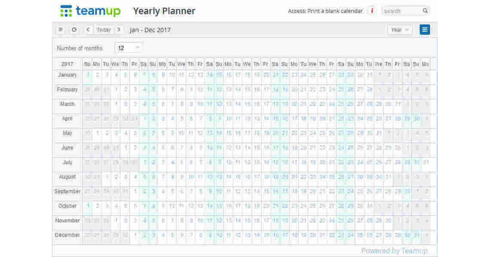Select the January row label

pyautogui.click(x=67, y=75)
